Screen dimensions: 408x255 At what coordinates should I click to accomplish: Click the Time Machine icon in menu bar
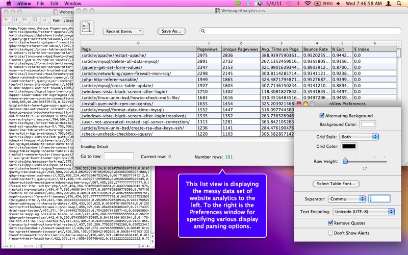click(x=289, y=4)
